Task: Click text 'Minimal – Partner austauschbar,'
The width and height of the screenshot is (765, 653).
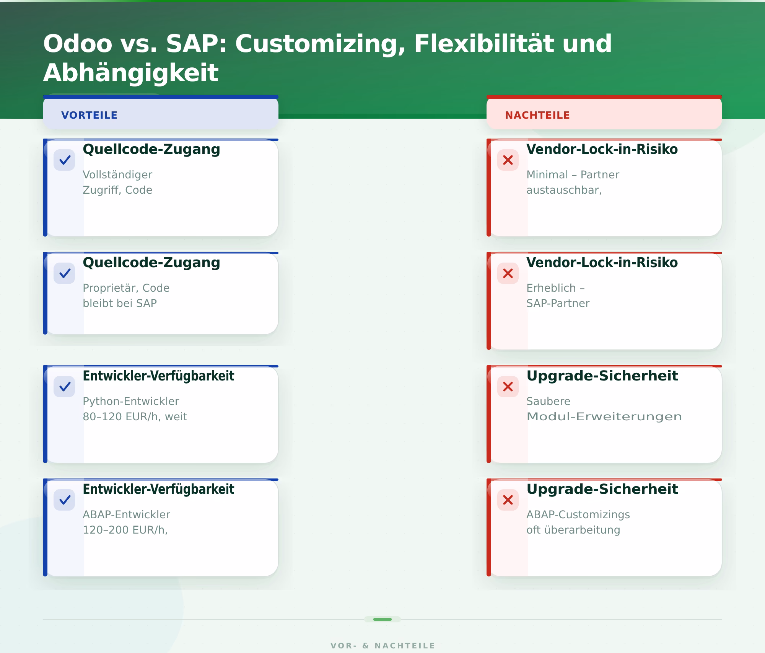Action: point(573,182)
